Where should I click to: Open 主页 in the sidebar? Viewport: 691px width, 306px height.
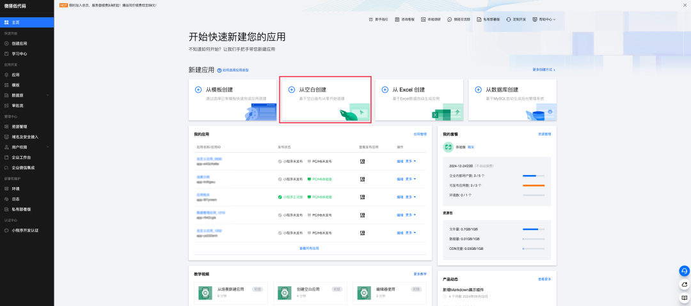tap(27, 22)
